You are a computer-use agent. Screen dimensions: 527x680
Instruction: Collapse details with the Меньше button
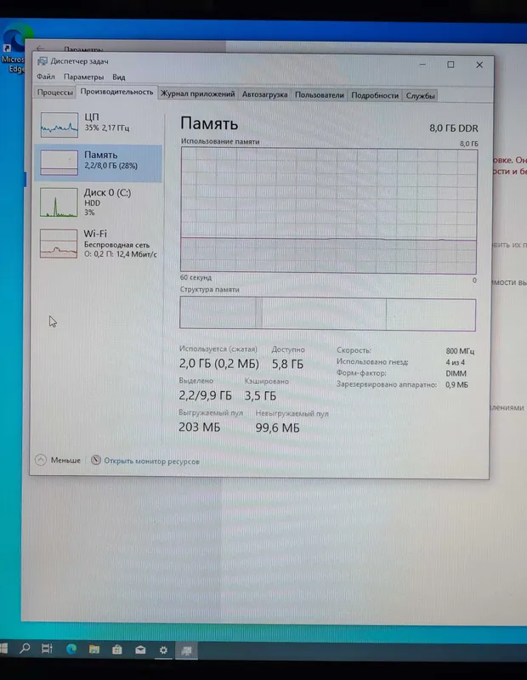58,460
